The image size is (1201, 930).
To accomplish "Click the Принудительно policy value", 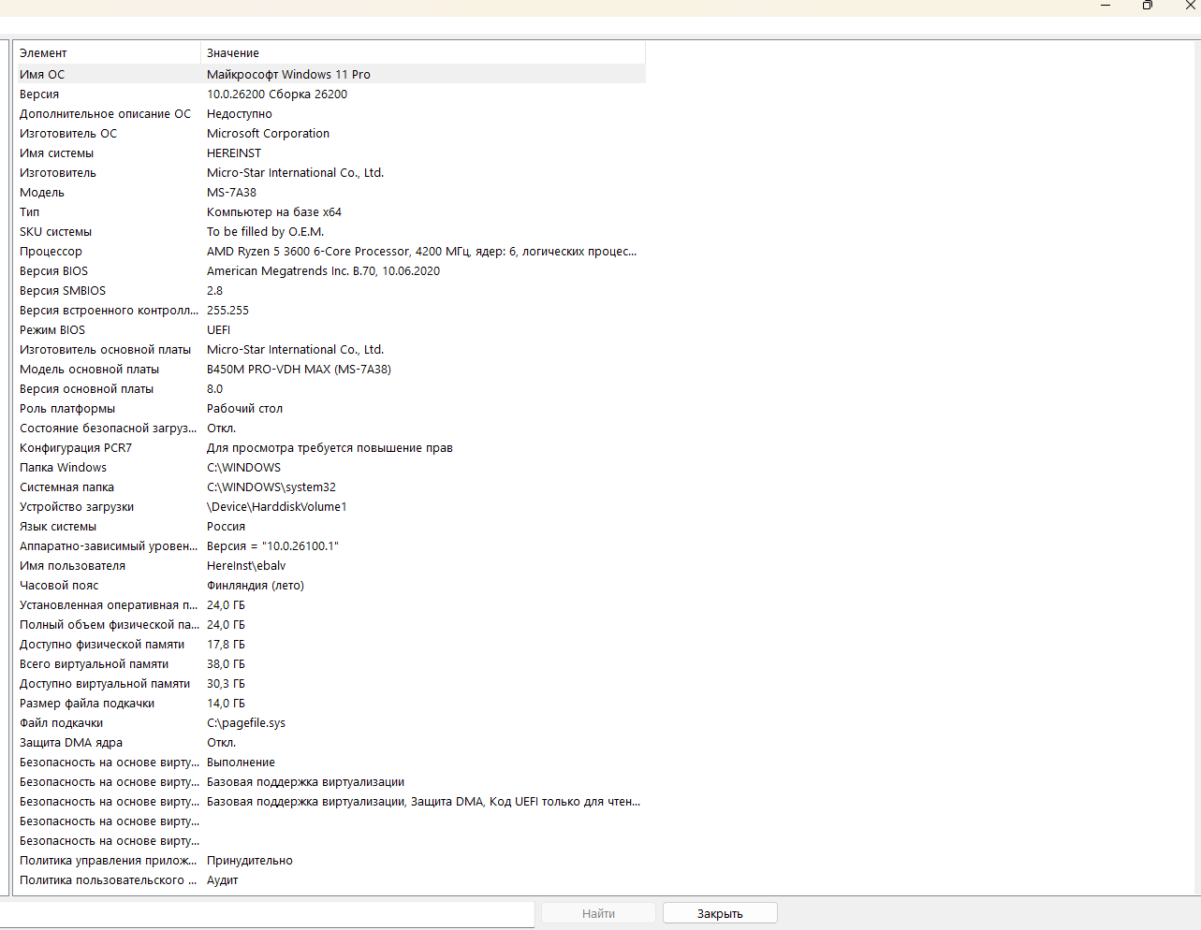I will pos(250,860).
